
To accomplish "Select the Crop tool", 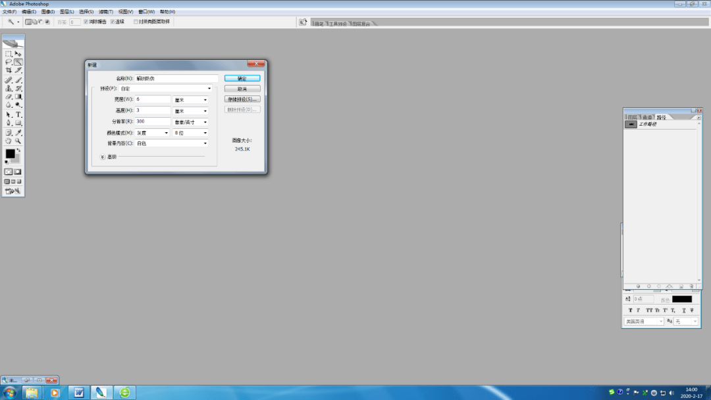I will coord(8,70).
